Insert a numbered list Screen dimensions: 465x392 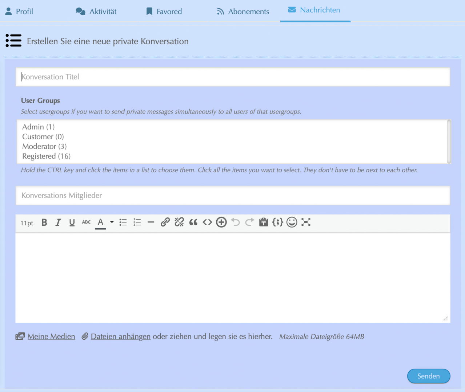pos(137,222)
